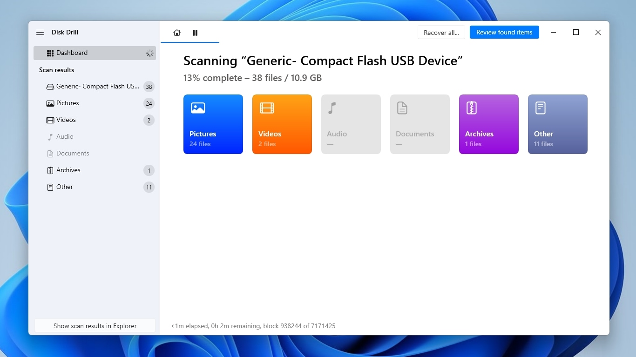This screenshot has height=357, width=636.
Task: Click the Dashboard grid icon
Action: [50, 53]
